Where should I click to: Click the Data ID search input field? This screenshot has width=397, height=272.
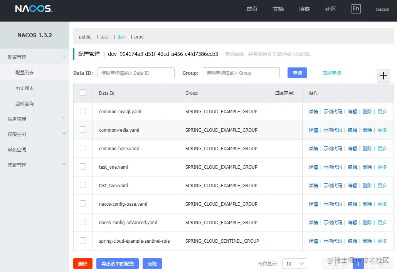pos(136,73)
